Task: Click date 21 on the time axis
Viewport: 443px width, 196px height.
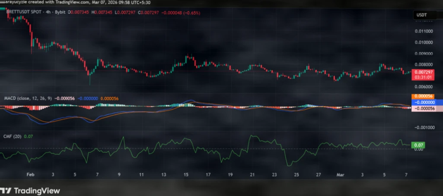Action: coord(252,175)
